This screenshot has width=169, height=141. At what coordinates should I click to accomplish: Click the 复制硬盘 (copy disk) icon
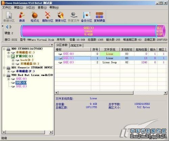coord(99,17)
